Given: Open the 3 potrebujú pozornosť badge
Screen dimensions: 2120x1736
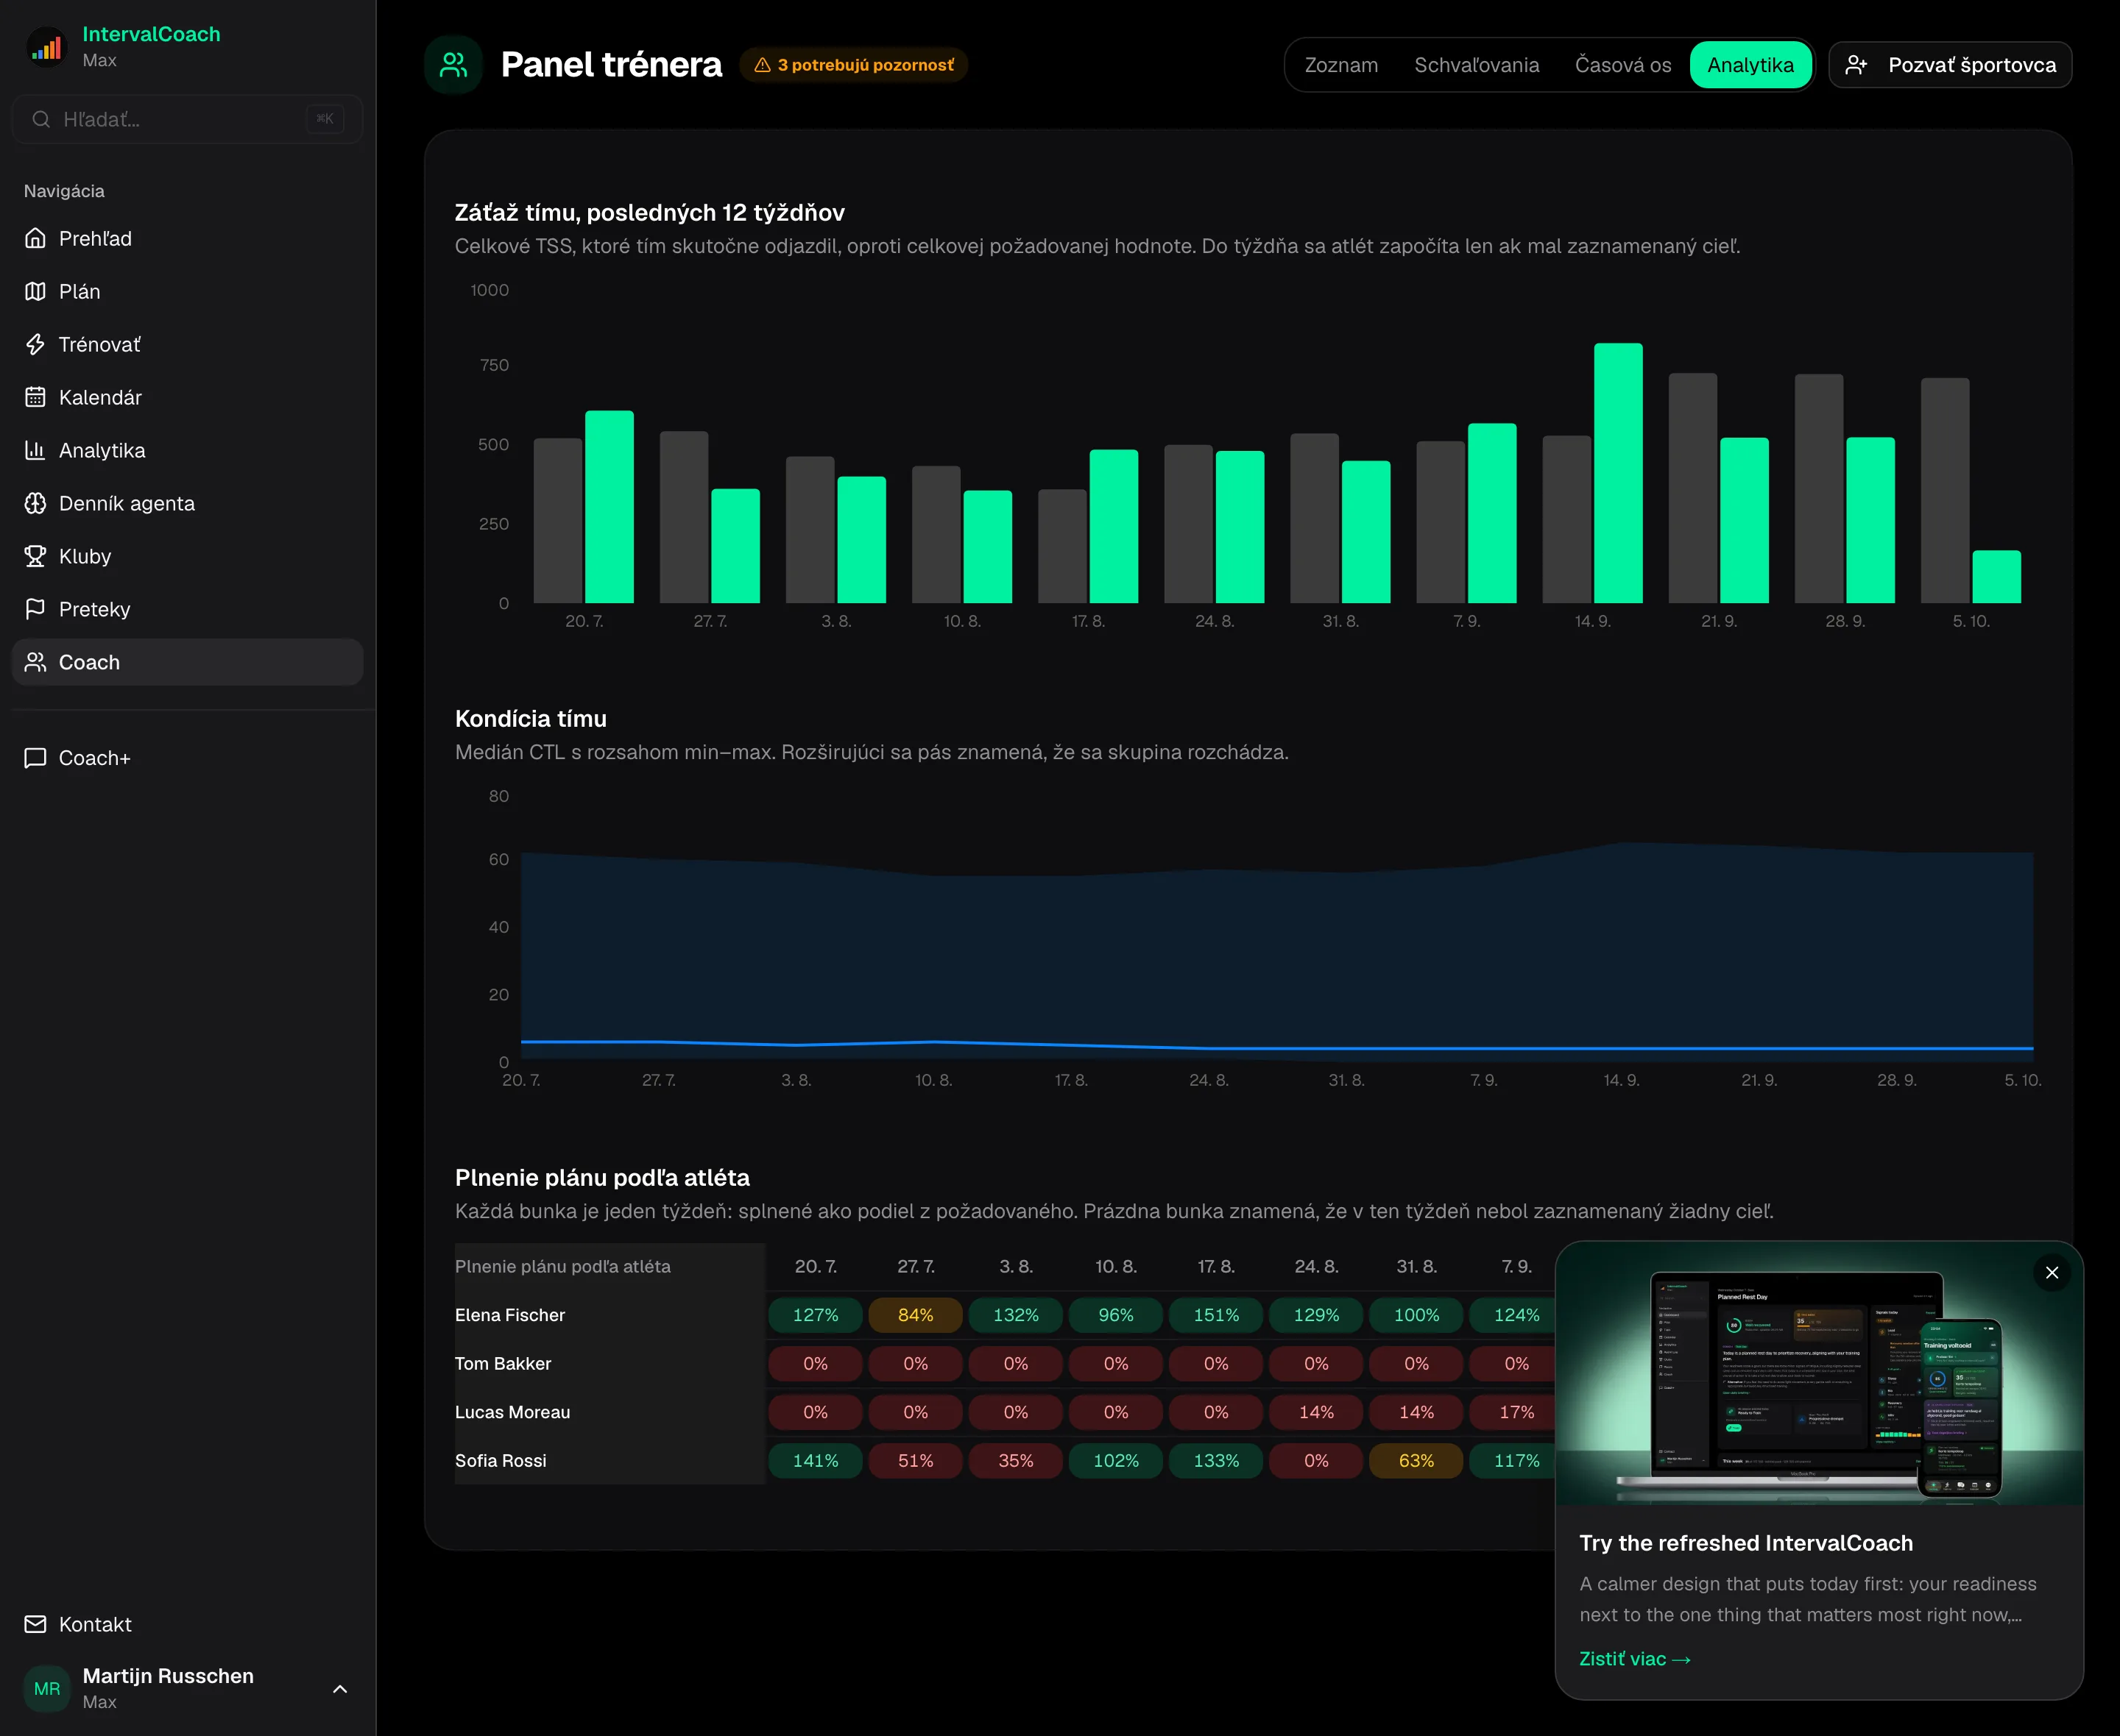Looking at the screenshot, I should (855, 65).
